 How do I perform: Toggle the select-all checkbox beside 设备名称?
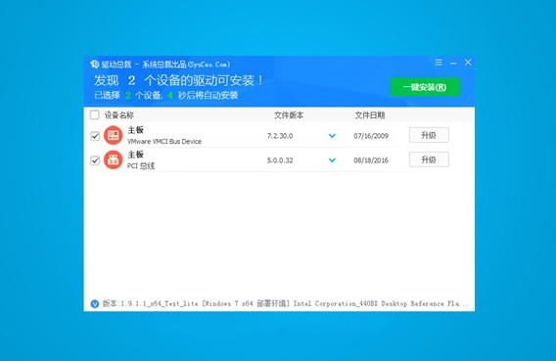pyautogui.click(x=95, y=114)
